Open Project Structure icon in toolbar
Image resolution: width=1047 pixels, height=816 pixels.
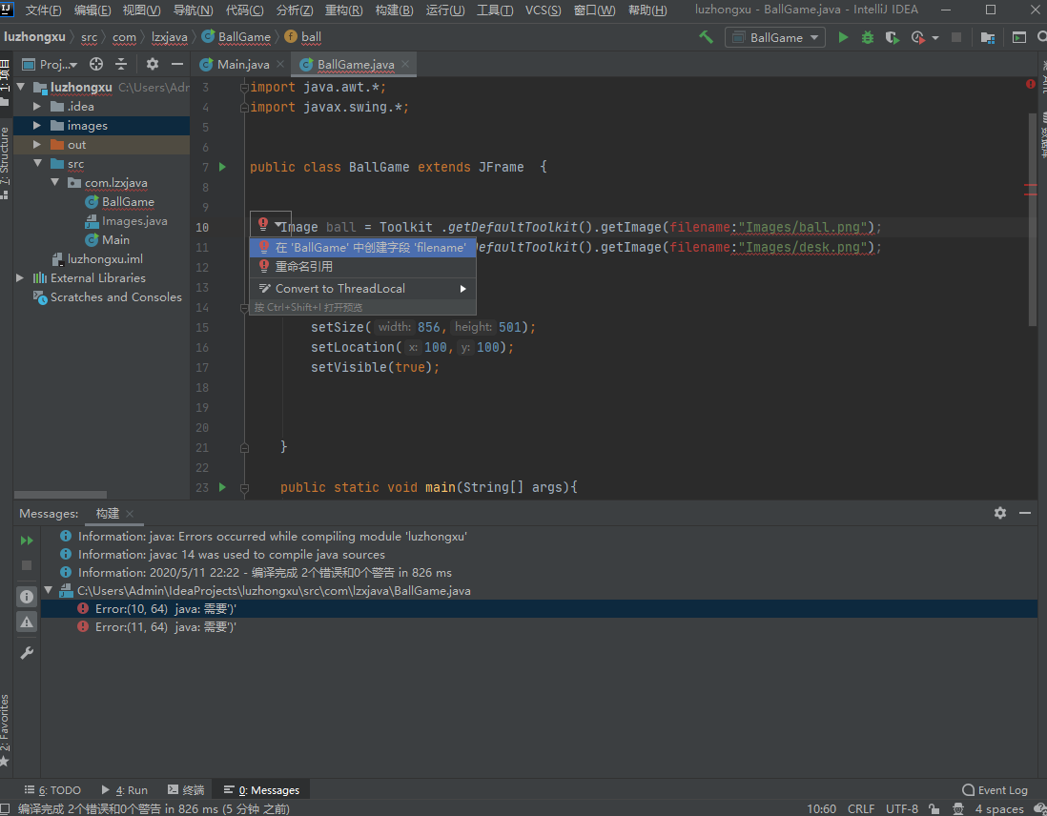click(988, 37)
